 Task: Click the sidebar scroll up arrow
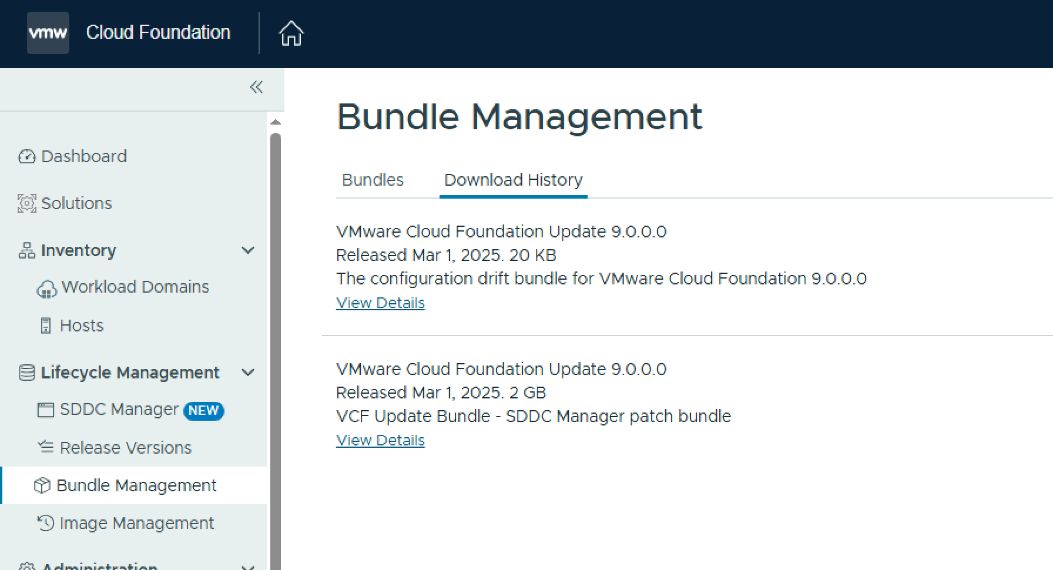point(275,122)
